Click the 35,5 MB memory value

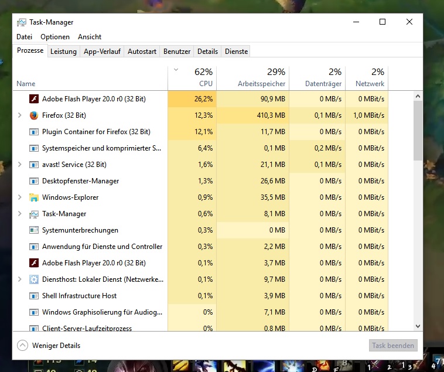coord(273,197)
